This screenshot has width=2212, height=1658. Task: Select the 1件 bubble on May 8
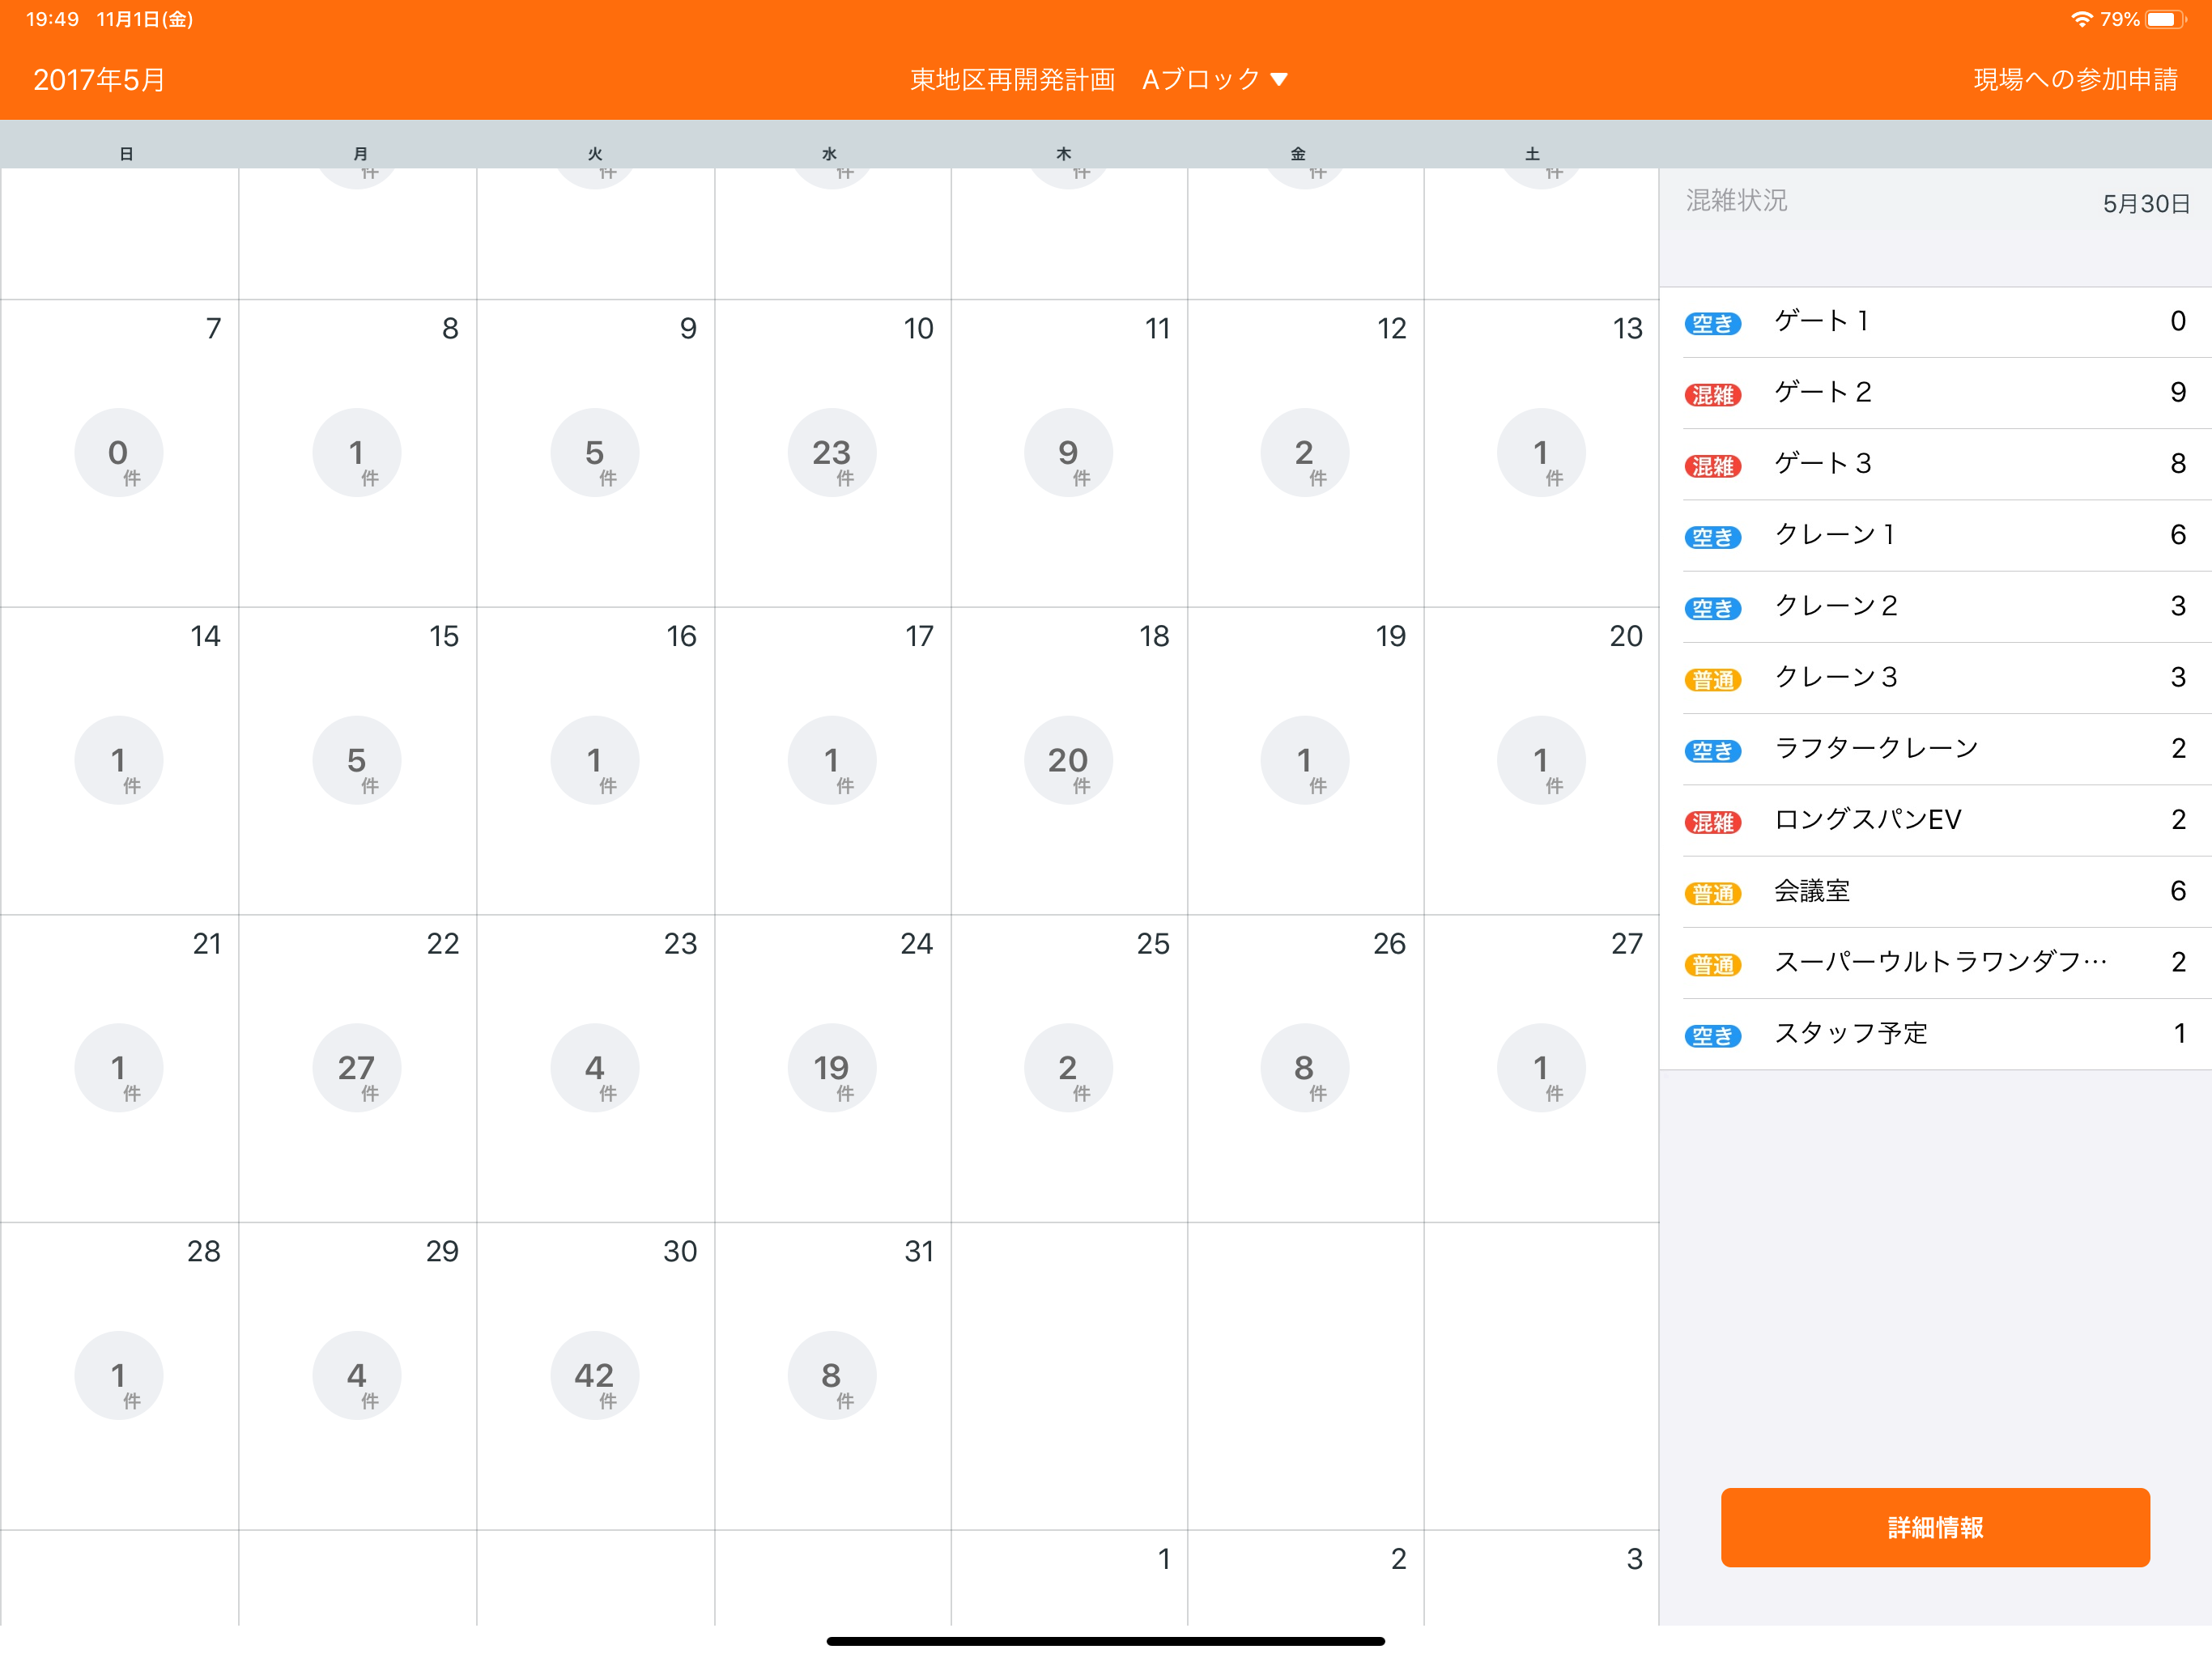pyautogui.click(x=357, y=452)
